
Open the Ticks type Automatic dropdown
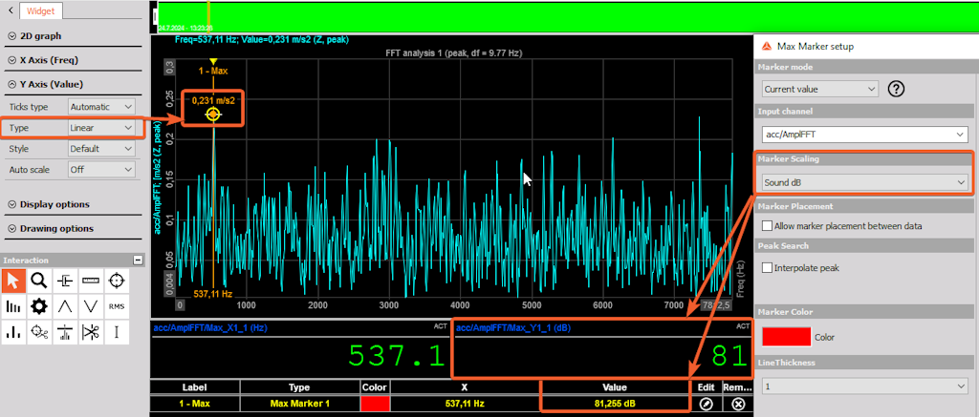pyautogui.click(x=101, y=107)
